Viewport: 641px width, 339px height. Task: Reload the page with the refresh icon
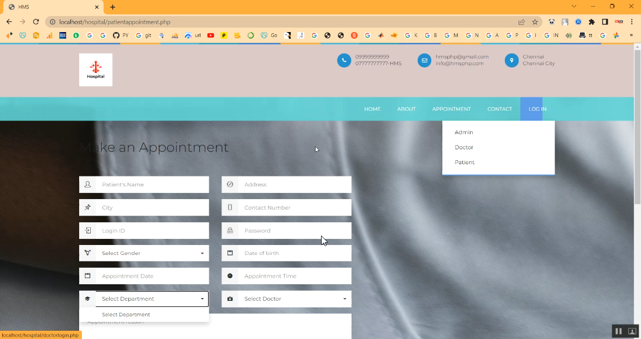tap(36, 22)
